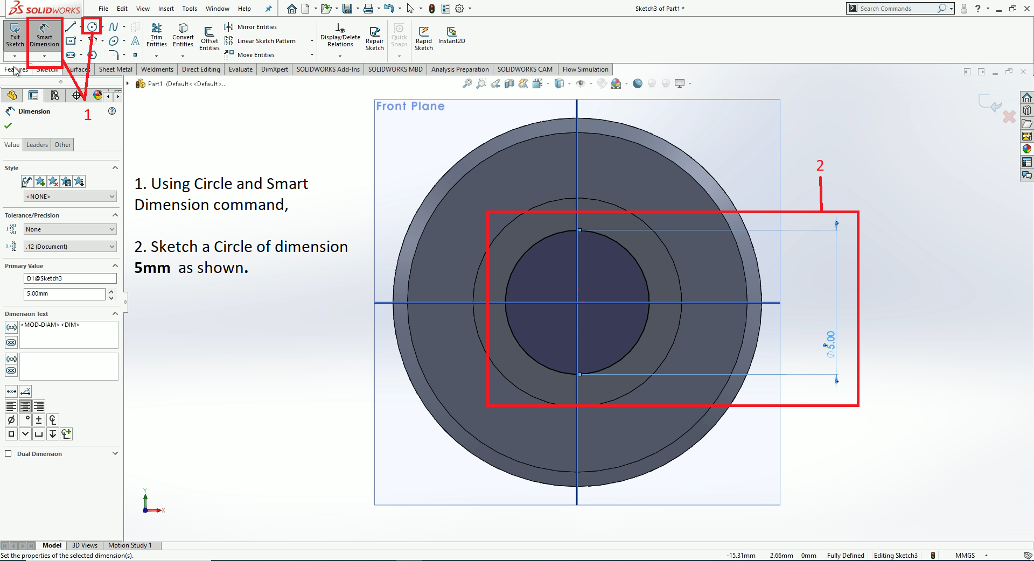Click Mirror Entities command
1034x561 pixels.
coord(251,27)
